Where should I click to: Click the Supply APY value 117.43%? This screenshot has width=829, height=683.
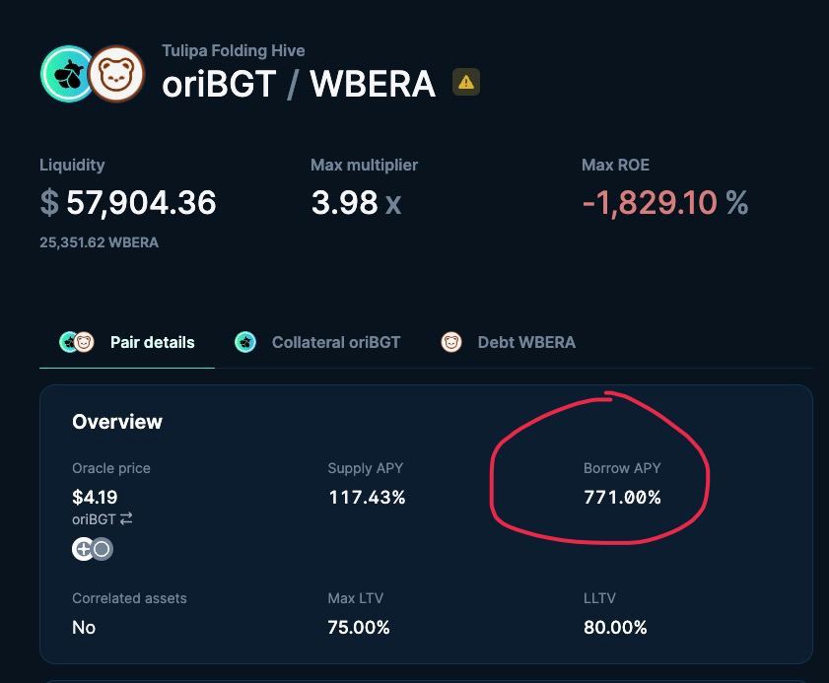[367, 497]
